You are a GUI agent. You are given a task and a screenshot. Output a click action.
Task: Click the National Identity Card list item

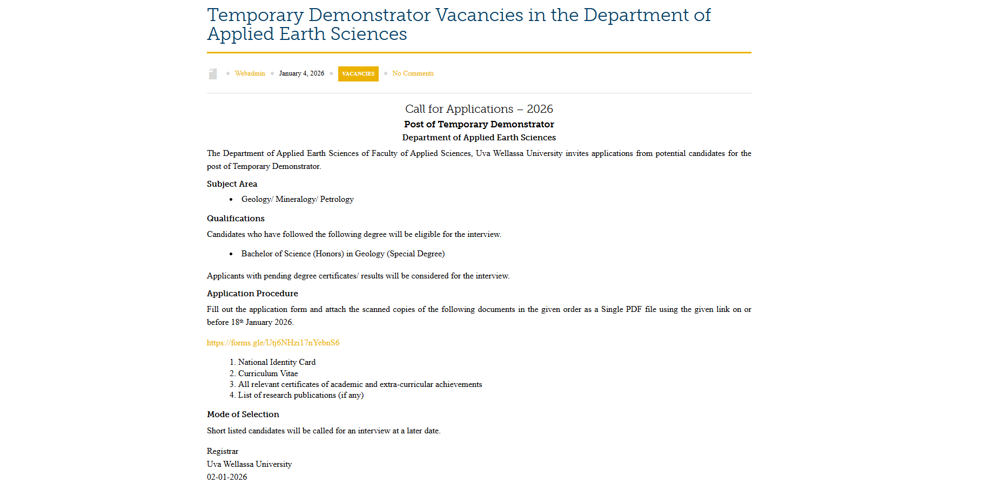pyautogui.click(x=277, y=362)
